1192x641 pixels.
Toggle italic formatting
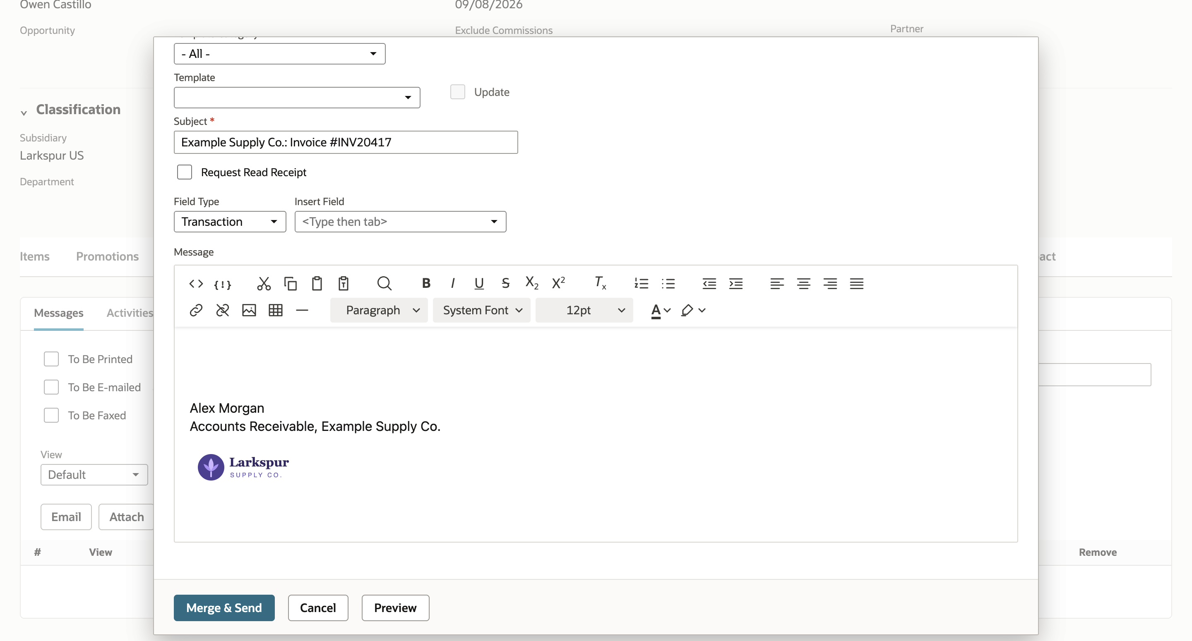[452, 284]
